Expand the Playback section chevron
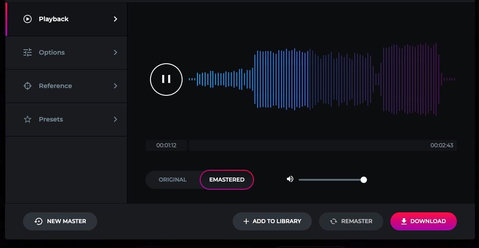 coord(116,19)
